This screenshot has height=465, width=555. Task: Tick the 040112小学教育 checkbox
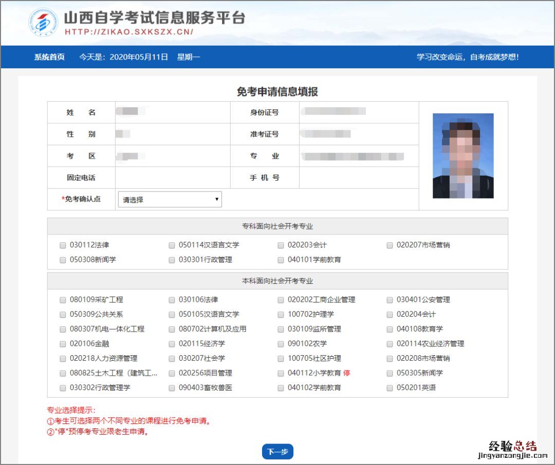281,373
